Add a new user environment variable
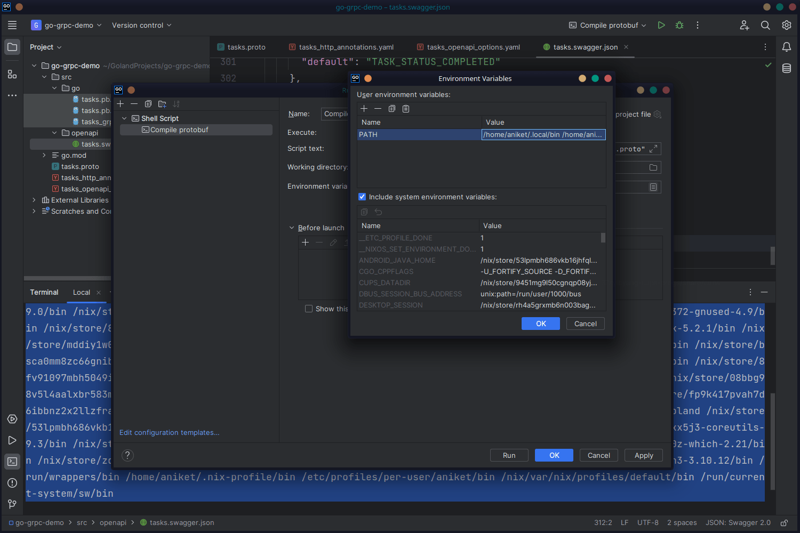800x533 pixels. 364,108
